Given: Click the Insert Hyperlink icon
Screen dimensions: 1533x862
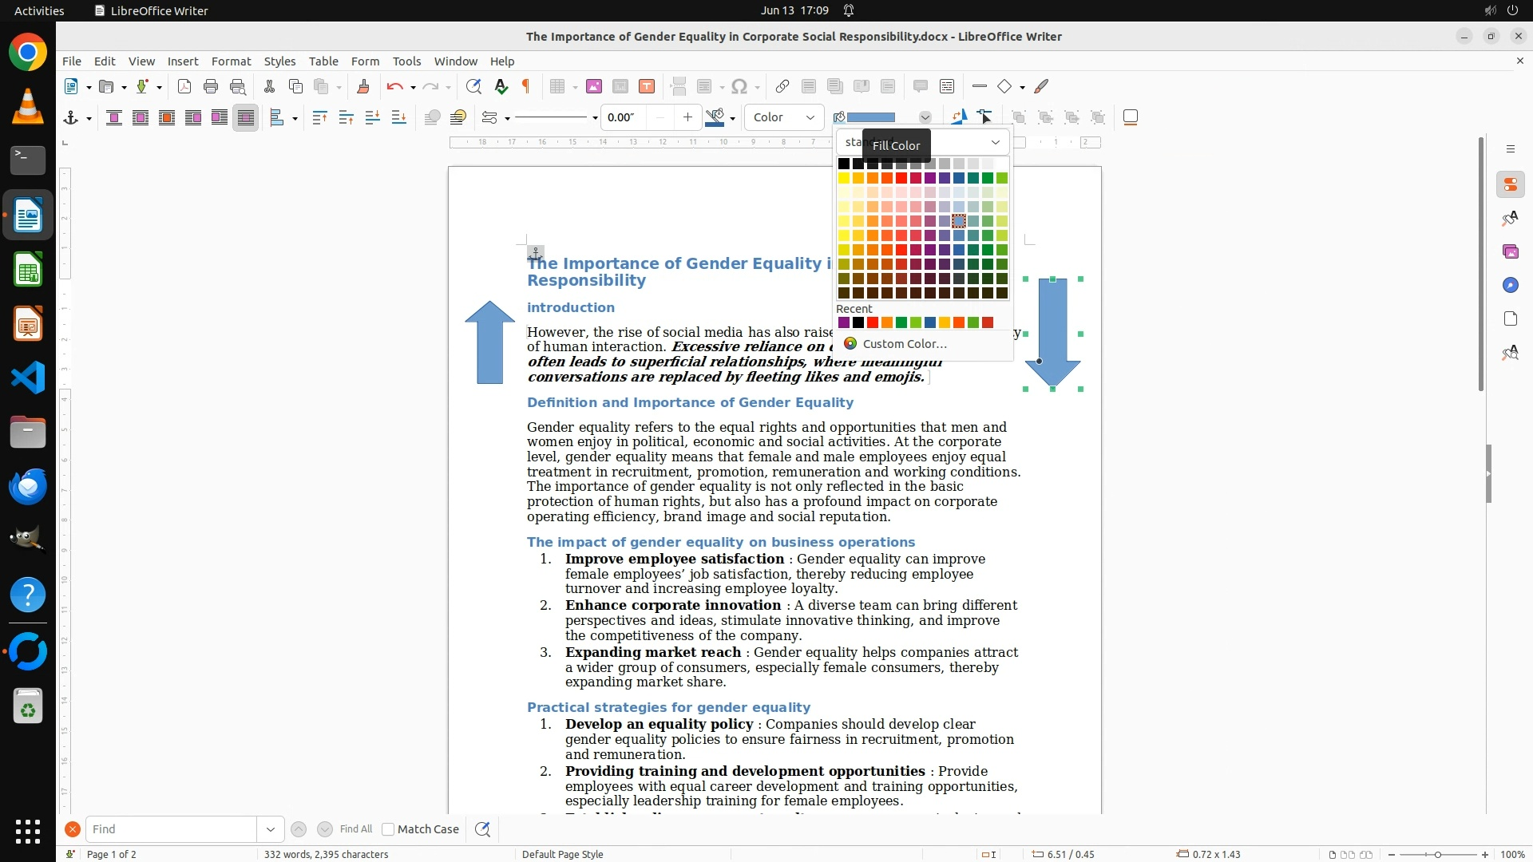Looking at the screenshot, I should click(x=782, y=86).
